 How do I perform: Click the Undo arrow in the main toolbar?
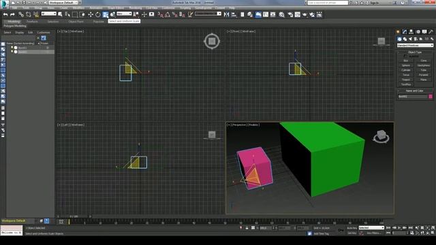tap(5, 14)
